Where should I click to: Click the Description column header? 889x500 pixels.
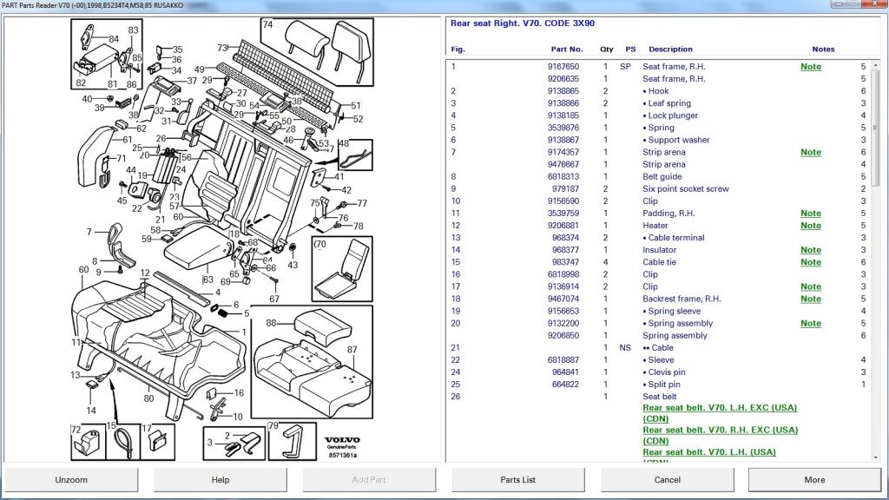[671, 49]
